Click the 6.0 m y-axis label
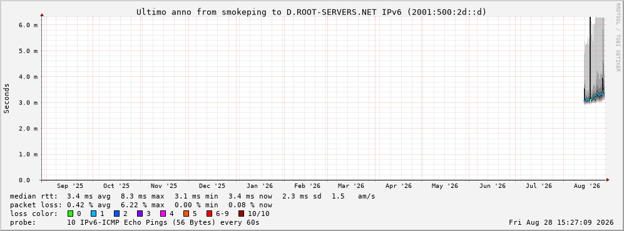Screen dimensions: 624x231 [28, 24]
